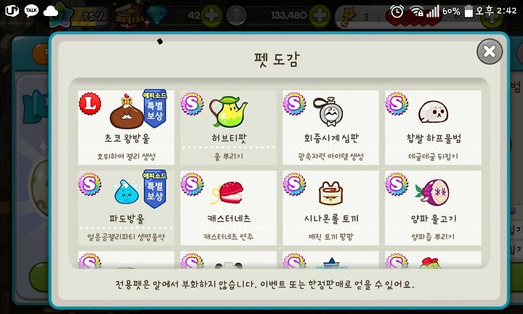Tap the 에피소드 특별보상 ribbon on 파도방울
This screenshot has width=523, height=314.
pyautogui.click(x=155, y=188)
